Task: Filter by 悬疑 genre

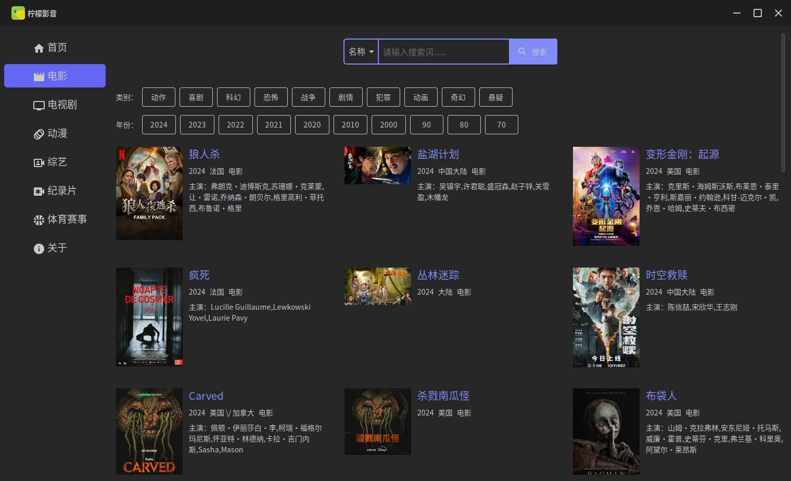Action: click(x=496, y=97)
